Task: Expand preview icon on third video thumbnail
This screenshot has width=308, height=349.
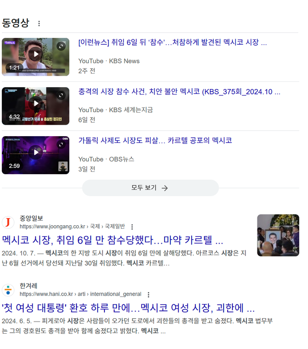Action: 61,144
